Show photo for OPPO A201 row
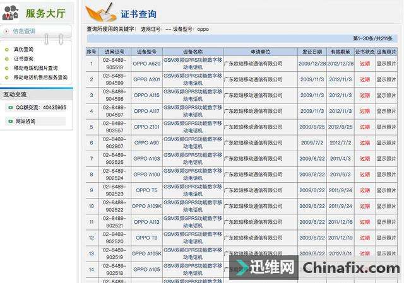This screenshot has height=283, width=404. (x=386, y=79)
